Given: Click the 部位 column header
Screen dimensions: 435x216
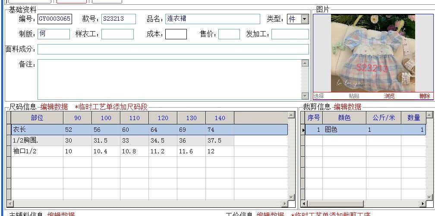Looking at the screenshot, I should pos(37,118).
